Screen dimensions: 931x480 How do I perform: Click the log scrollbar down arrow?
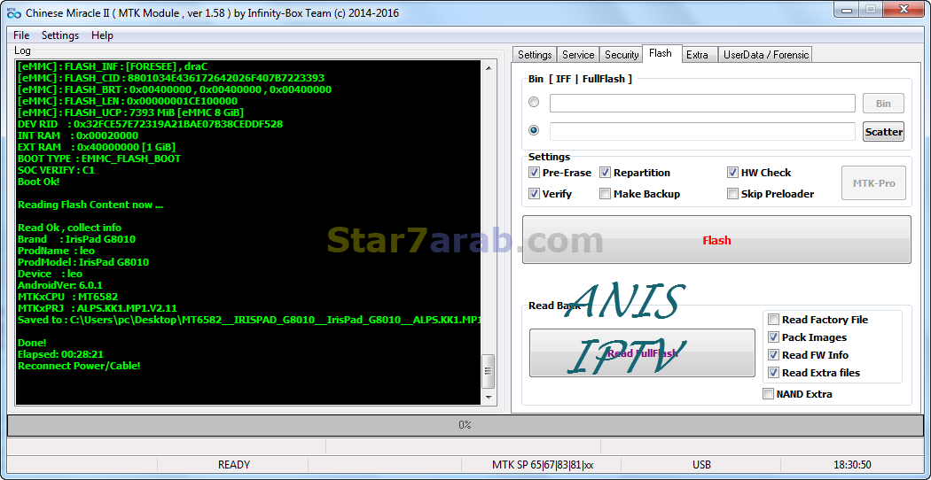[x=489, y=398]
